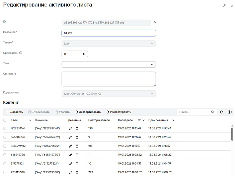The image size is (235, 176).
Task: Adjust the Срок жизни stepper arrows
Action: click(84, 54)
